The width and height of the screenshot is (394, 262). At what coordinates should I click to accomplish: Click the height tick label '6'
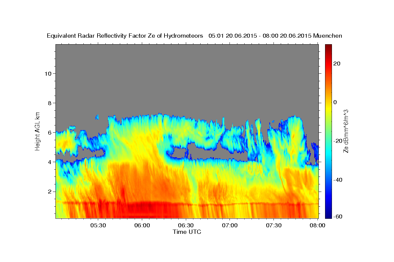[x=49, y=133]
